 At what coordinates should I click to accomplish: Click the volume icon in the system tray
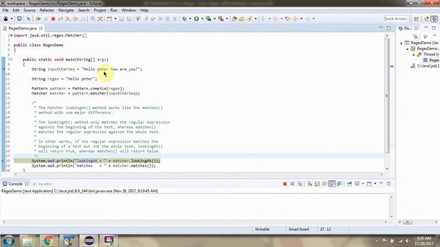(x=407, y=241)
